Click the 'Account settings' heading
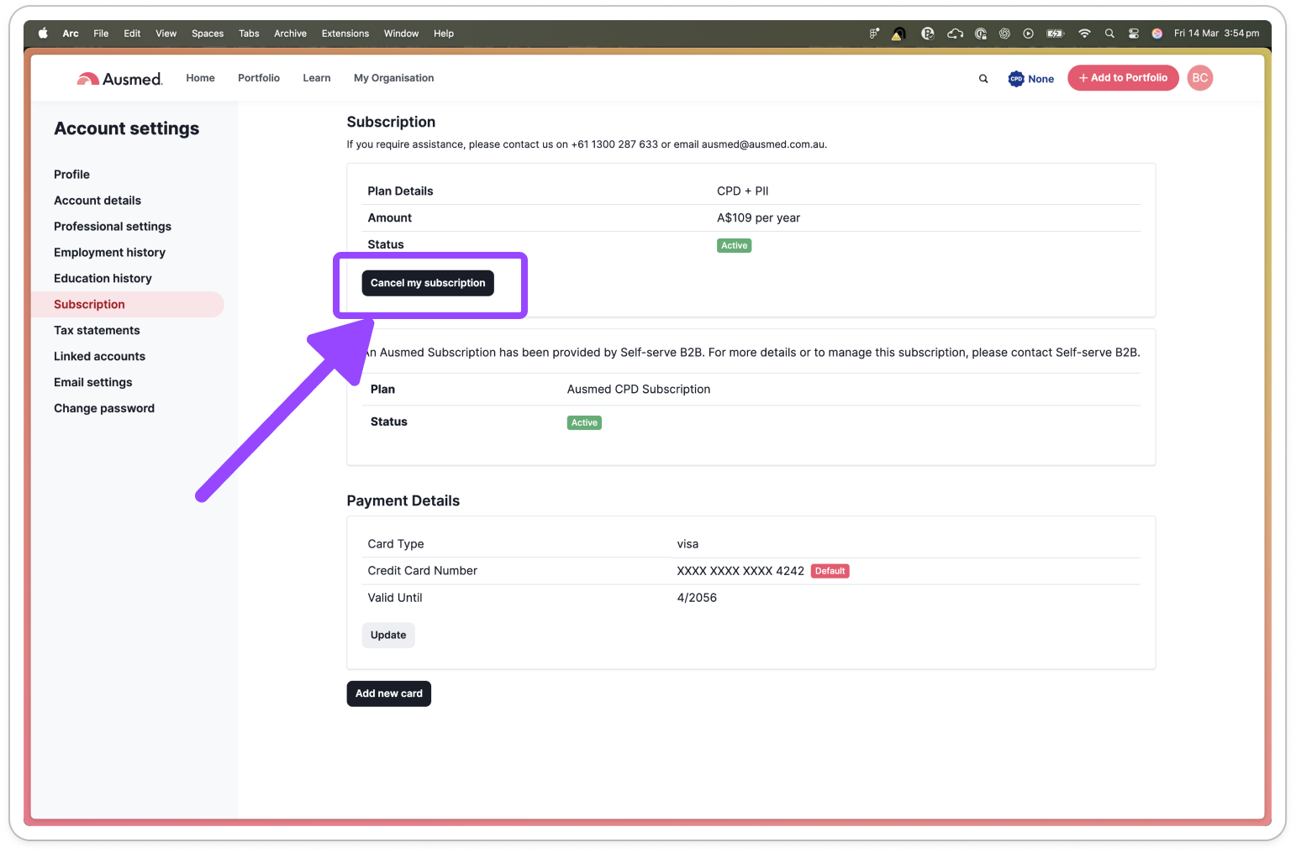1296x853 pixels. [127, 128]
